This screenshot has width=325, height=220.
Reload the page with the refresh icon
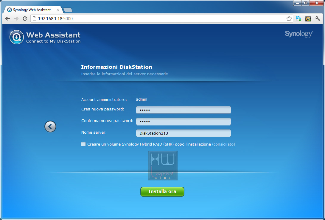25,19
